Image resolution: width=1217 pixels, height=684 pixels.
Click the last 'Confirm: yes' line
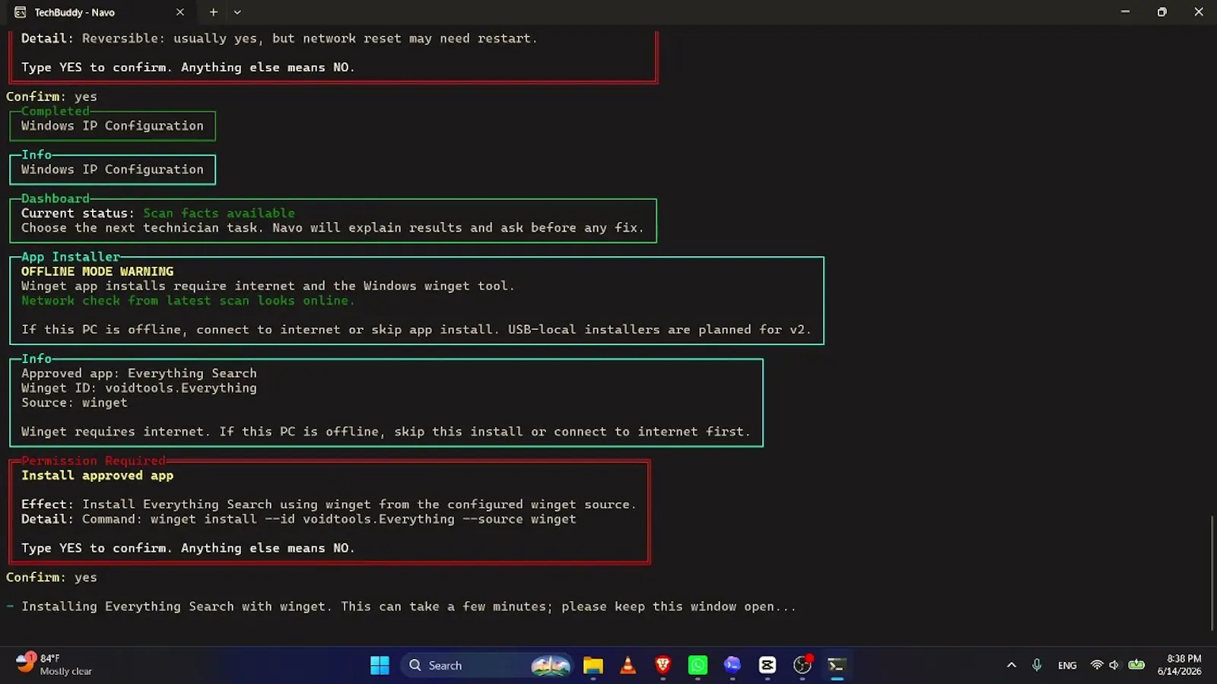click(52, 578)
